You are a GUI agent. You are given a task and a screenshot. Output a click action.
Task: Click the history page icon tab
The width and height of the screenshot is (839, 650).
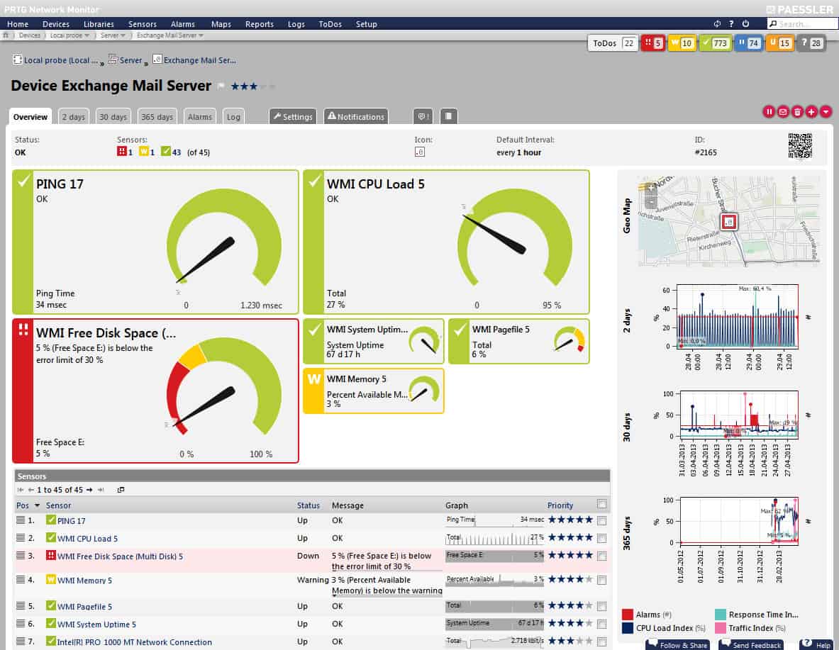click(x=448, y=116)
